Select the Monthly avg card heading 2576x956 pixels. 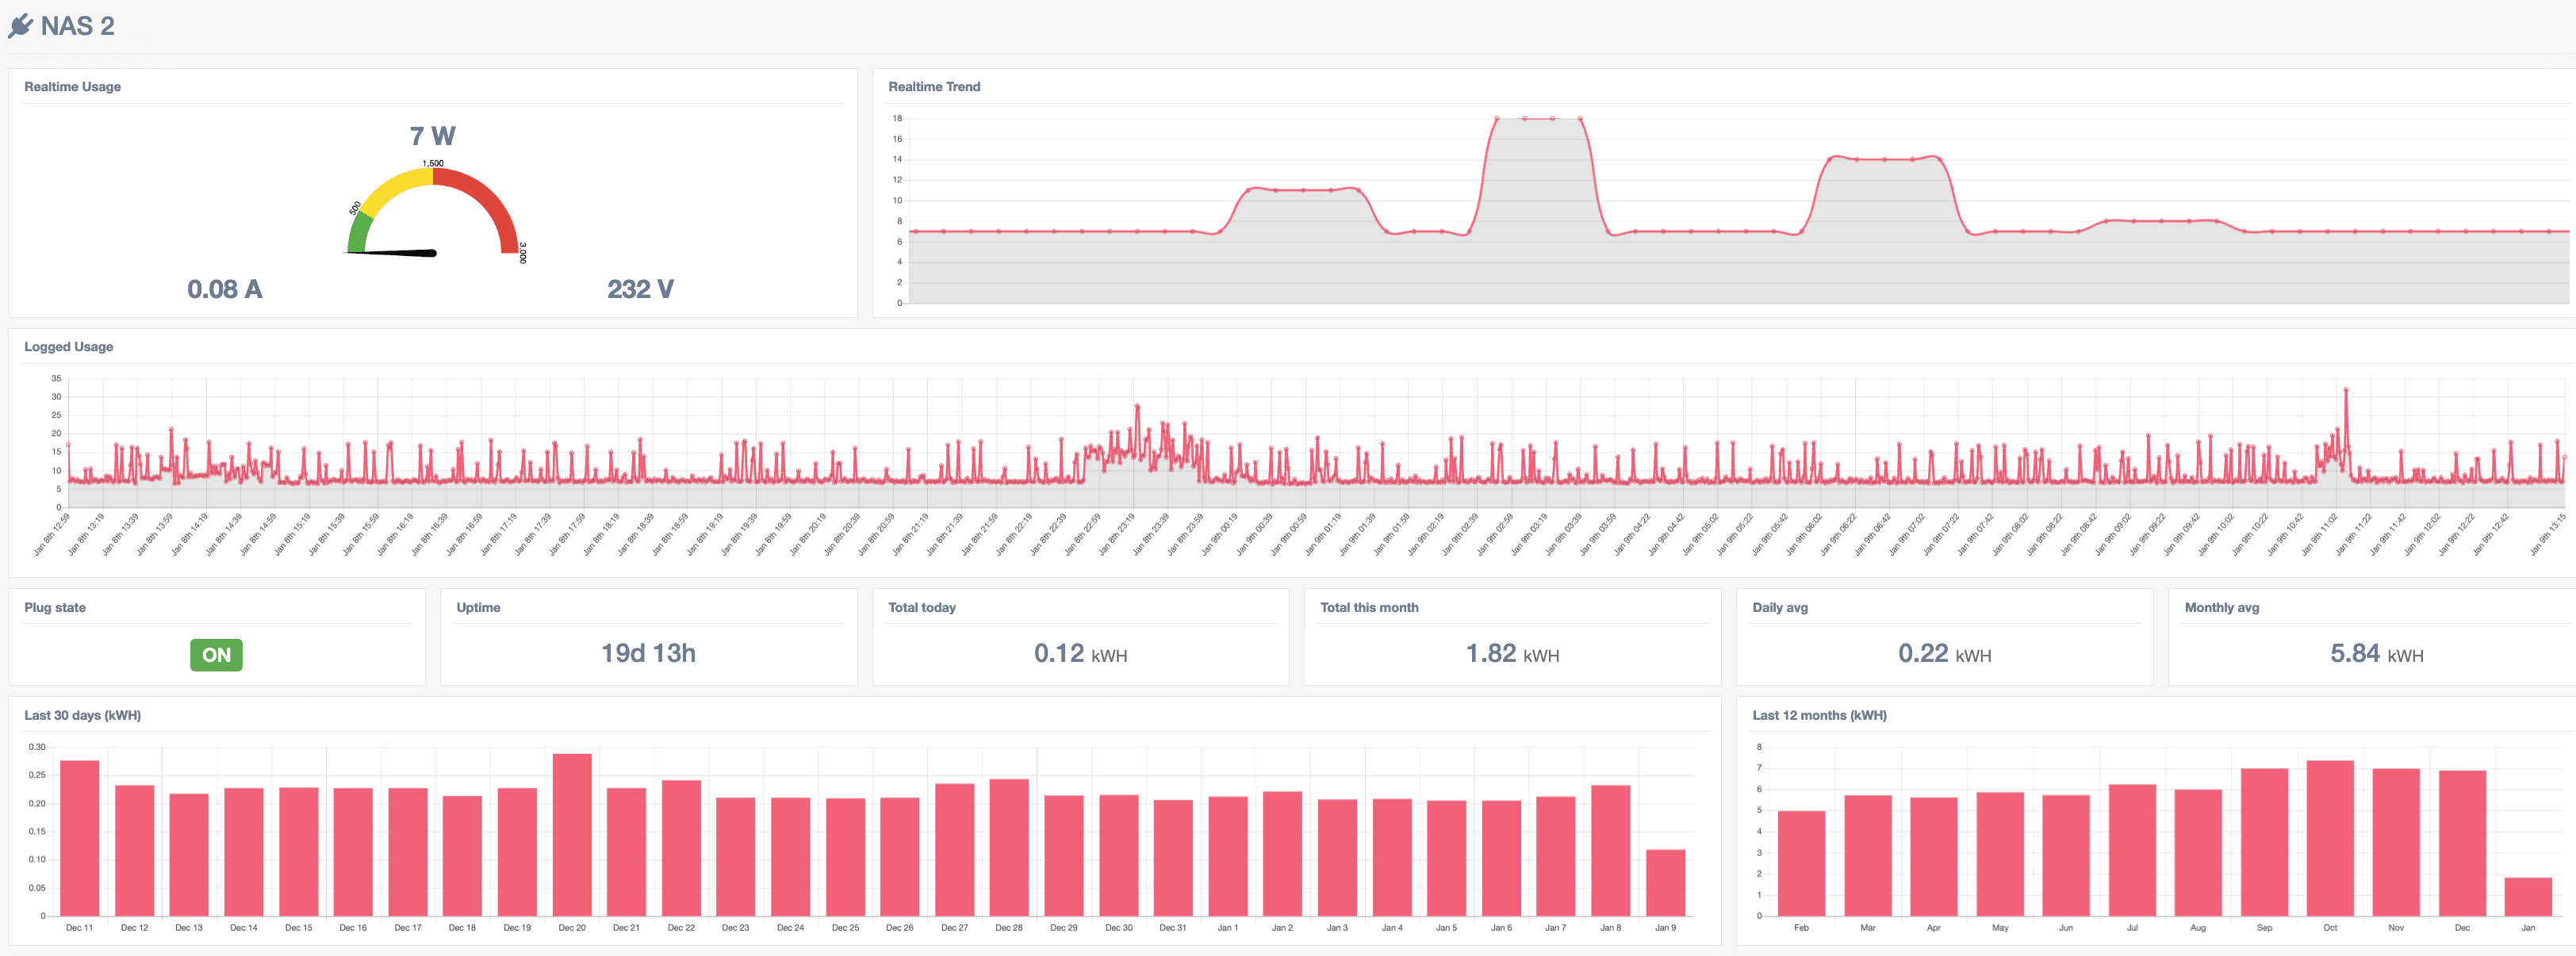pos(2222,607)
